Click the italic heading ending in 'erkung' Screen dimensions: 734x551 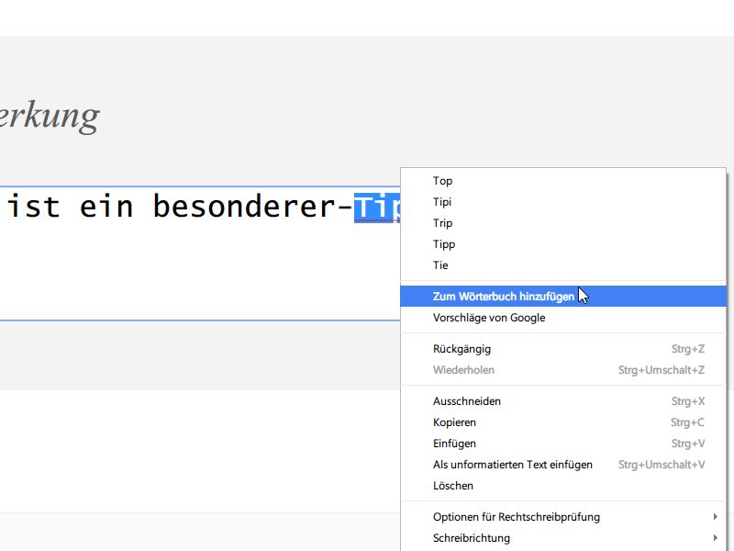tap(50, 117)
